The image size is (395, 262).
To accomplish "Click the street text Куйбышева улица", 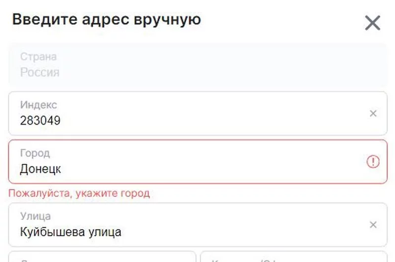I will 71,232.
